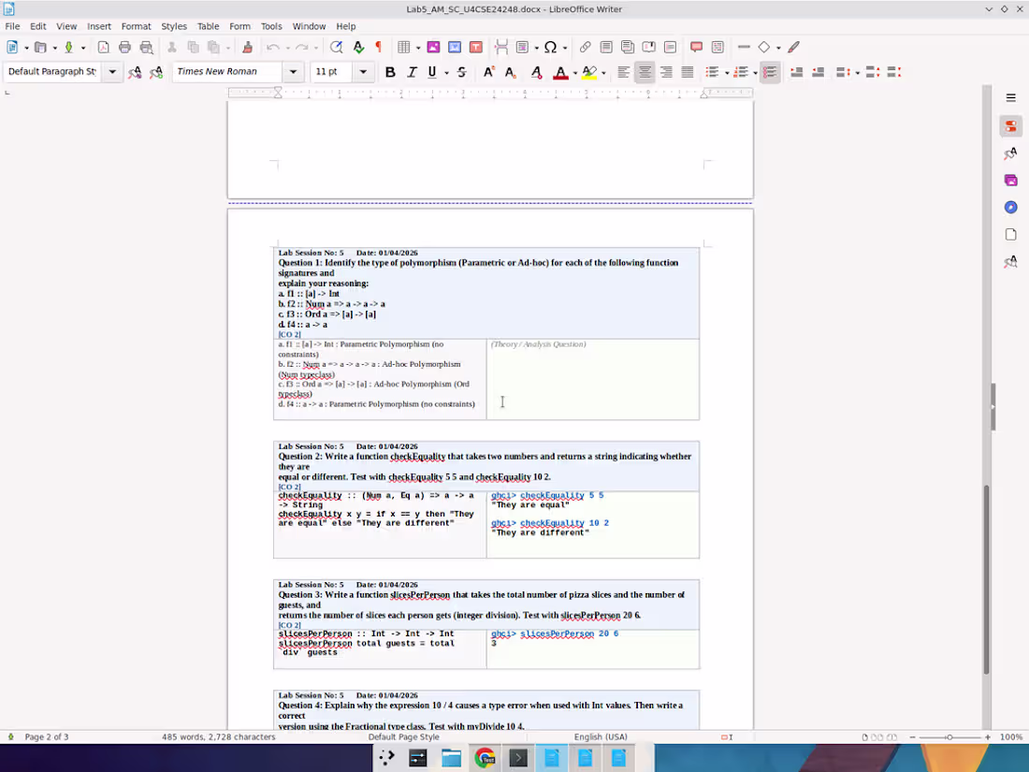Insert an image using the toolbar icon

click(x=432, y=47)
